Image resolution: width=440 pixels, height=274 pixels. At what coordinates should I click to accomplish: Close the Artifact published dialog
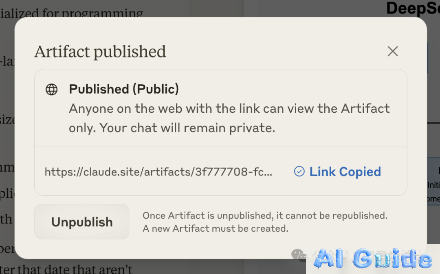tap(393, 51)
